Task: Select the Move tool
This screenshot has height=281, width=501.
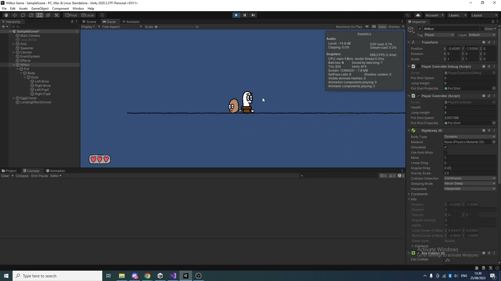Action: [14, 15]
